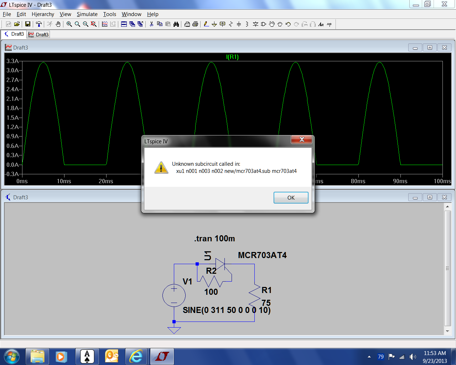Image resolution: width=456 pixels, height=365 pixels.
Task: Close the LTspice IV warning dialog
Action: [301, 139]
